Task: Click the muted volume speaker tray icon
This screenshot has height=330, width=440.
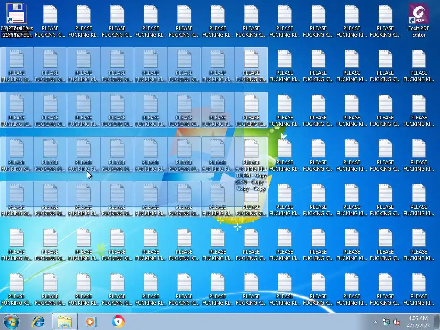Action: pos(397,322)
